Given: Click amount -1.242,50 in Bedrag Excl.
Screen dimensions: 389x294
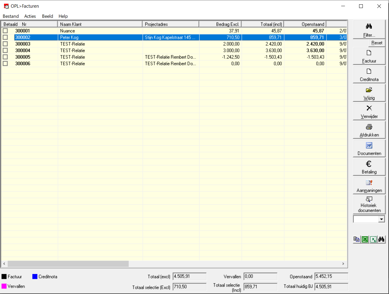Looking at the screenshot, I should pos(231,57).
